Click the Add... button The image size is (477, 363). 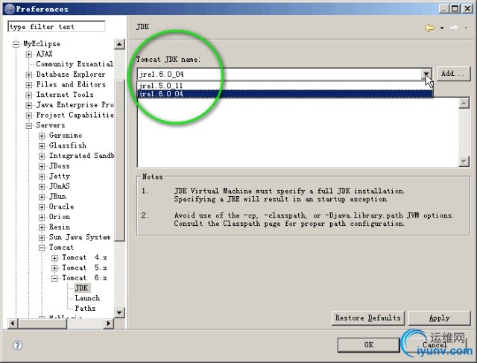coord(453,74)
